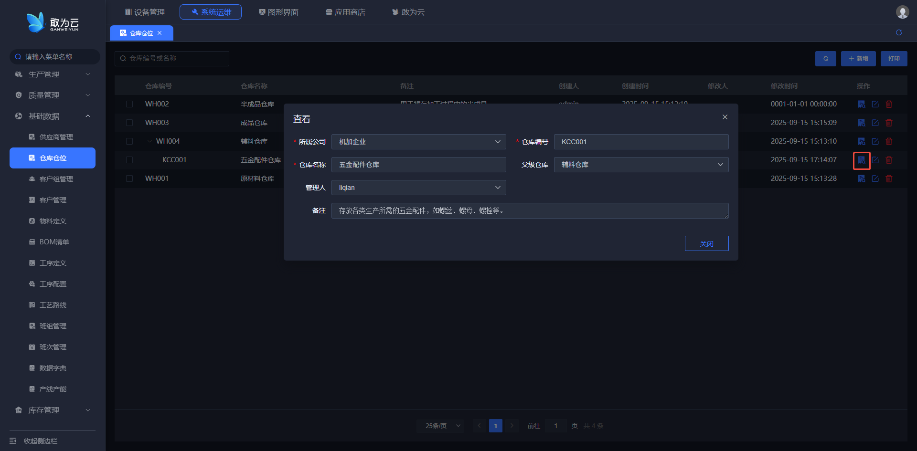Expand the 管理人 dropdown showing liqian
The height and width of the screenshot is (451, 917).
coord(418,188)
